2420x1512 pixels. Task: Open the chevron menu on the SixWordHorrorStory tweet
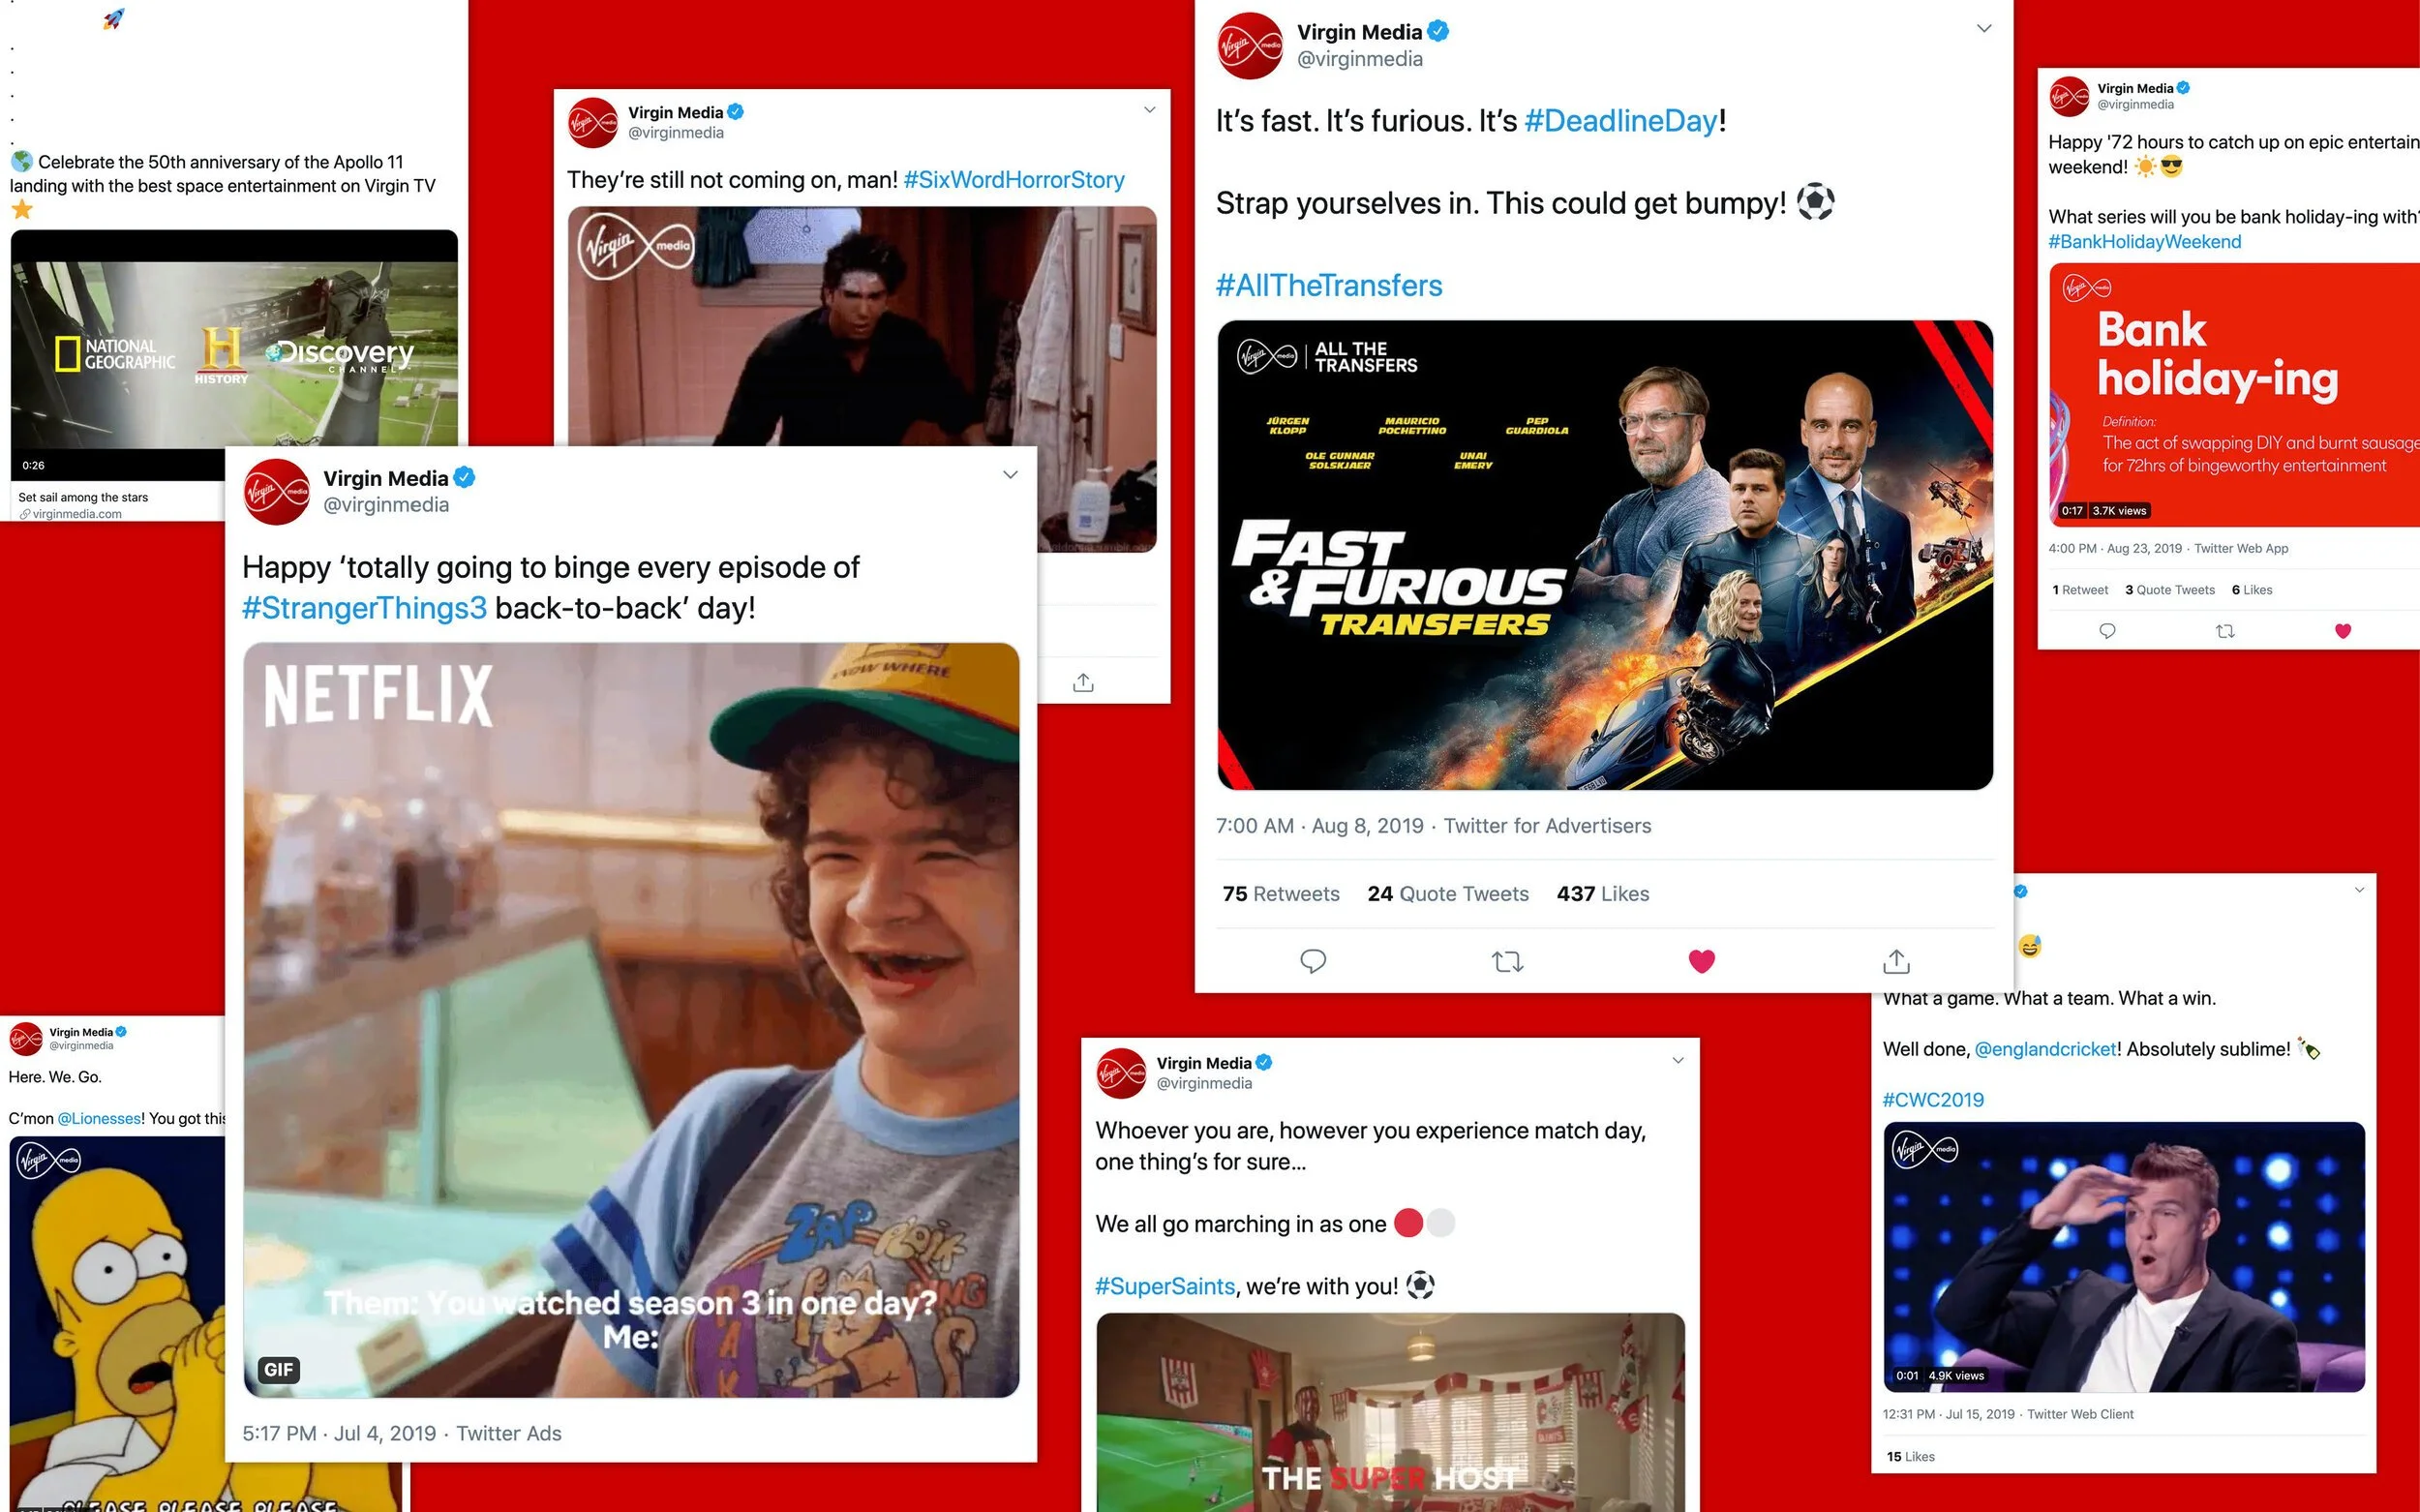pos(1149,110)
